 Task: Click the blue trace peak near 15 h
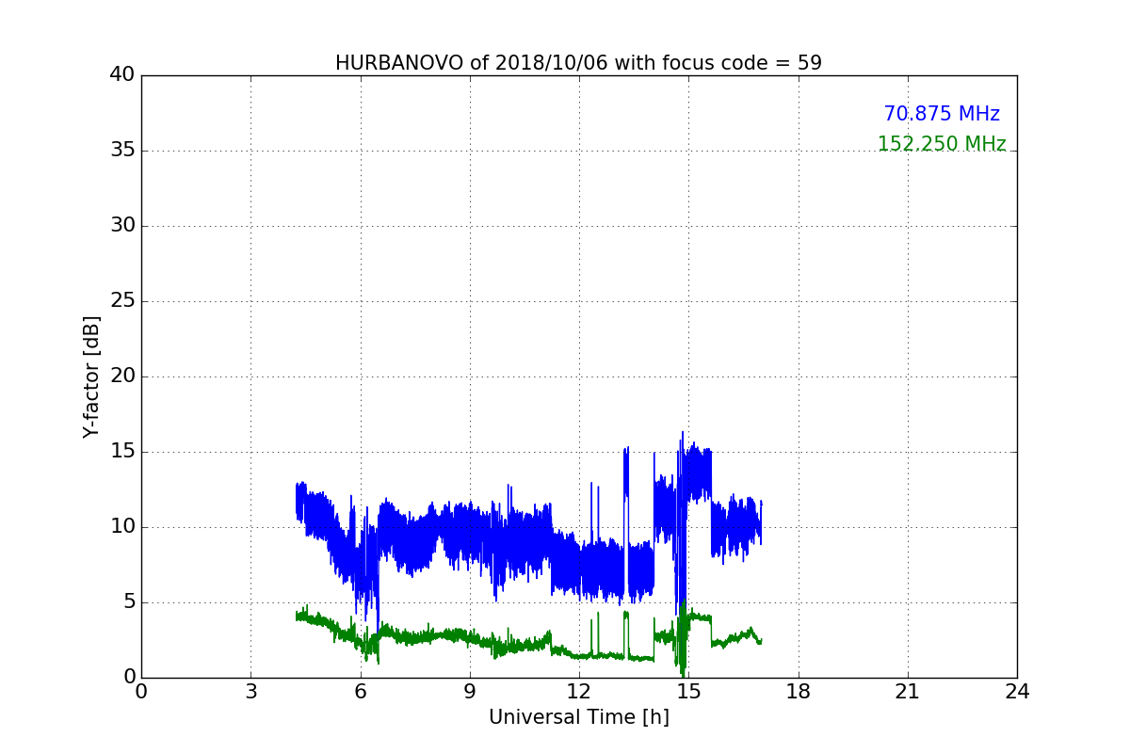point(683,432)
